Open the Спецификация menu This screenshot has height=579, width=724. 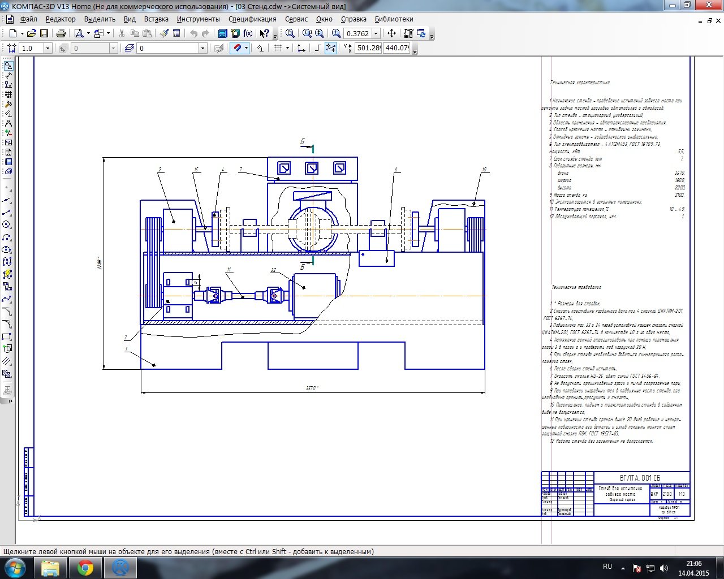pos(252,19)
